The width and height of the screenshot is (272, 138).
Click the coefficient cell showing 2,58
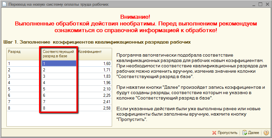tap(94, 108)
